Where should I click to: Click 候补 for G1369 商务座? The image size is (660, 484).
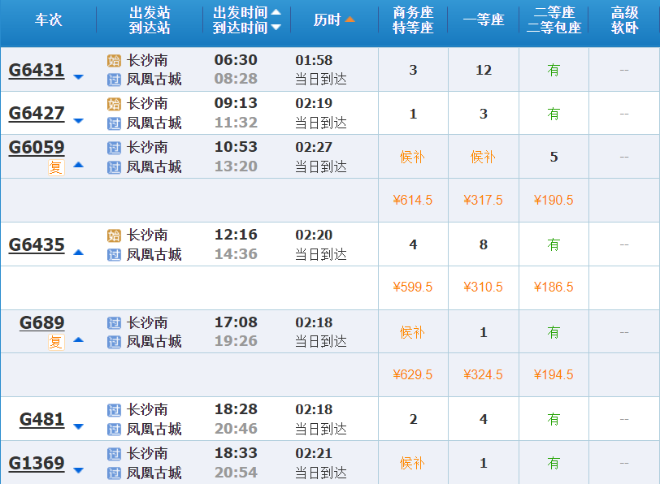tap(413, 464)
